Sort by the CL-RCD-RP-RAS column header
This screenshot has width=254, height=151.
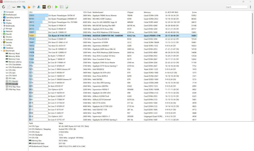[x=171, y=12]
